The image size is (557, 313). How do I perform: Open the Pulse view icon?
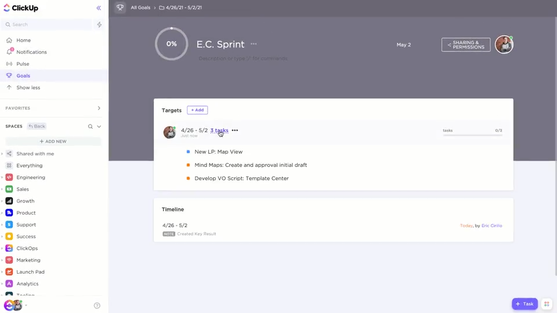coord(9,64)
